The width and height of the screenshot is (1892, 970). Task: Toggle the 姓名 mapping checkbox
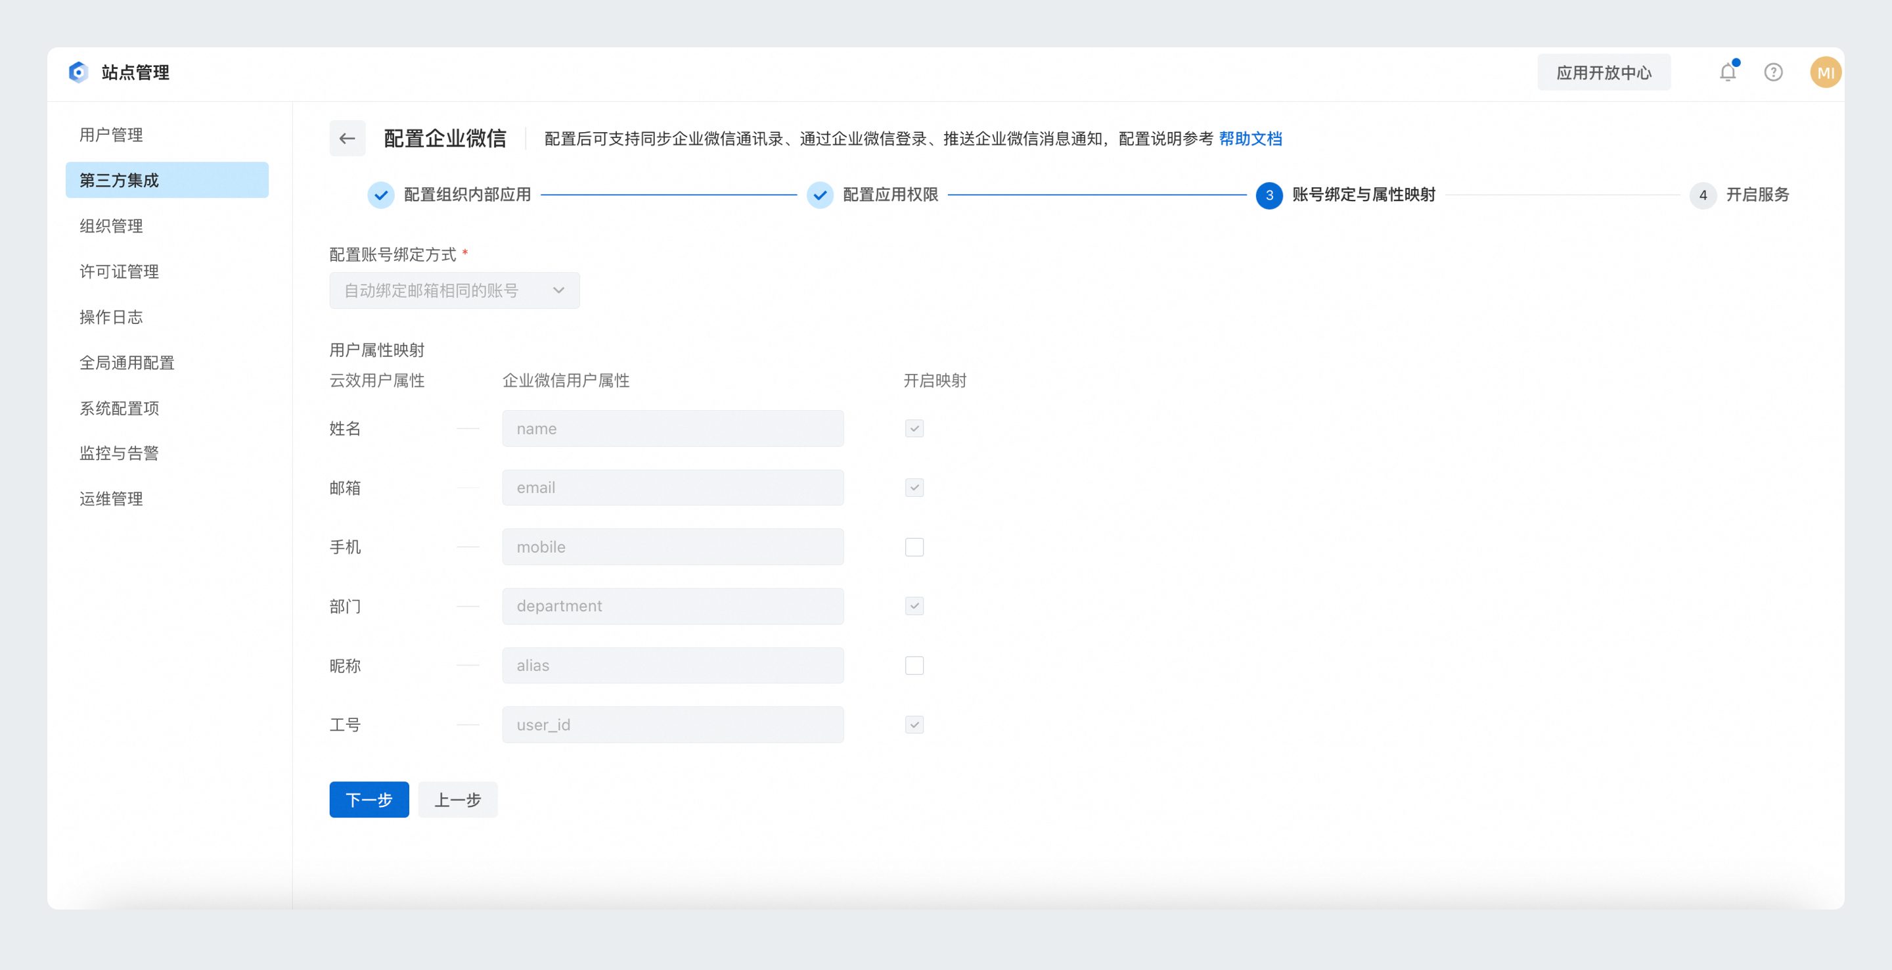pyautogui.click(x=914, y=428)
